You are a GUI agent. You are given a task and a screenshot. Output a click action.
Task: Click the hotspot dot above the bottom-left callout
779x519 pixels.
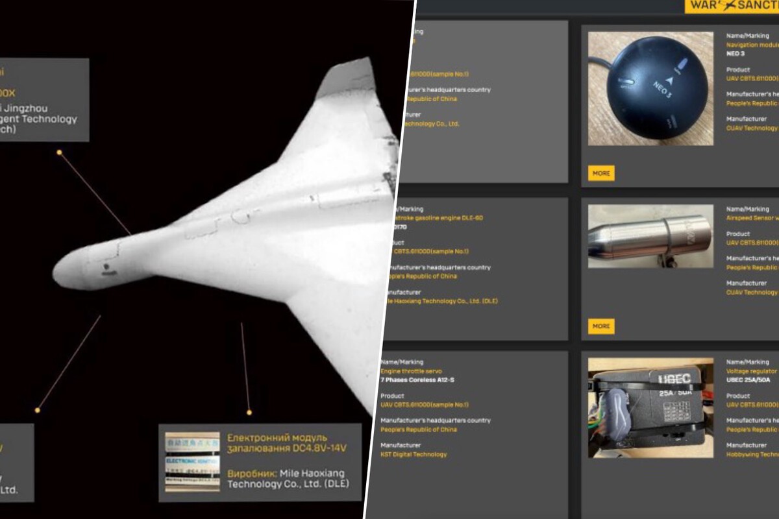click(x=38, y=410)
